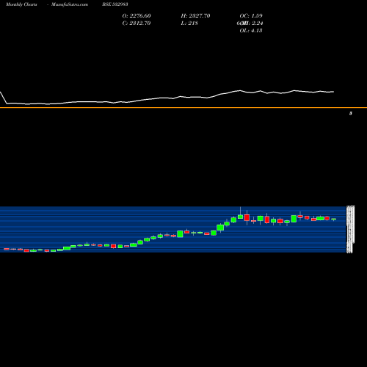Click the high value H: 2327.70
Image resolution: width=367 pixels, height=367 pixels.
195,16
